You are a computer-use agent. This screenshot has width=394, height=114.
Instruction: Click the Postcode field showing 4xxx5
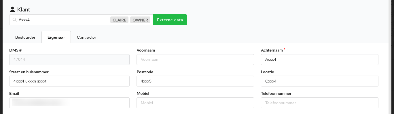pos(195,81)
